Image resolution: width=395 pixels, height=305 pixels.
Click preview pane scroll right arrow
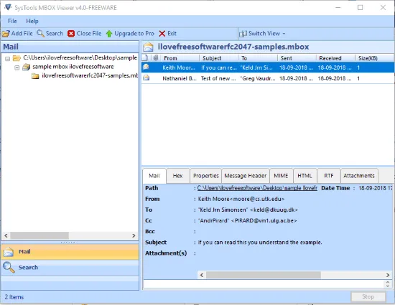pos(388,275)
